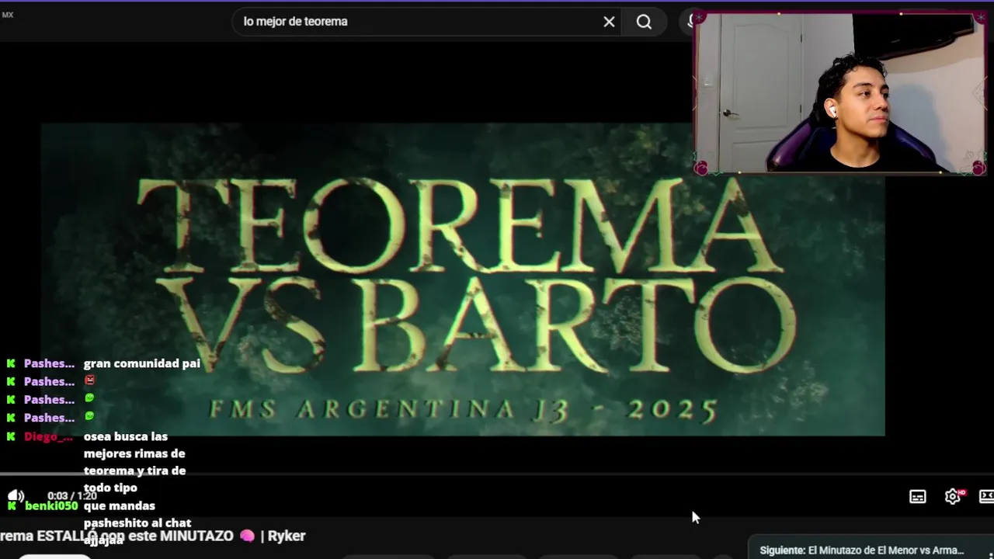The image size is (994, 559).
Task: Clear the search field with the X
Action: coord(609,22)
